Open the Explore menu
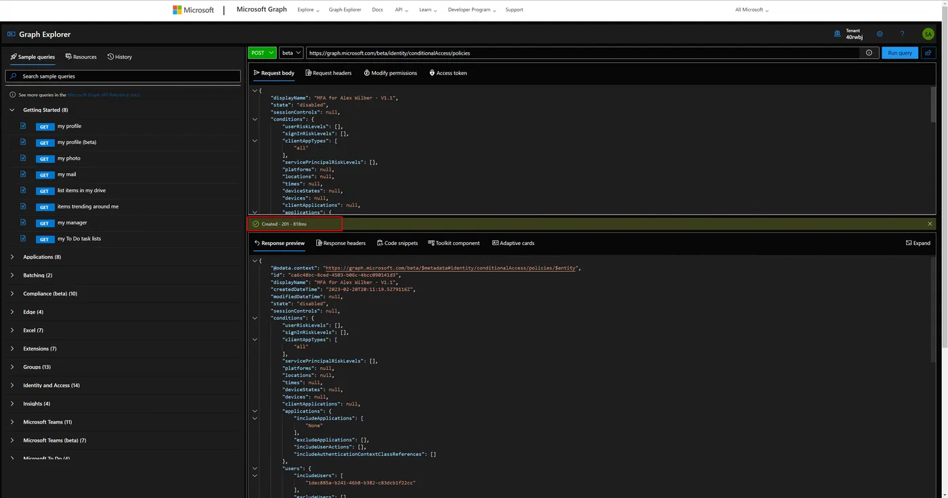This screenshot has width=948, height=498. [308, 10]
